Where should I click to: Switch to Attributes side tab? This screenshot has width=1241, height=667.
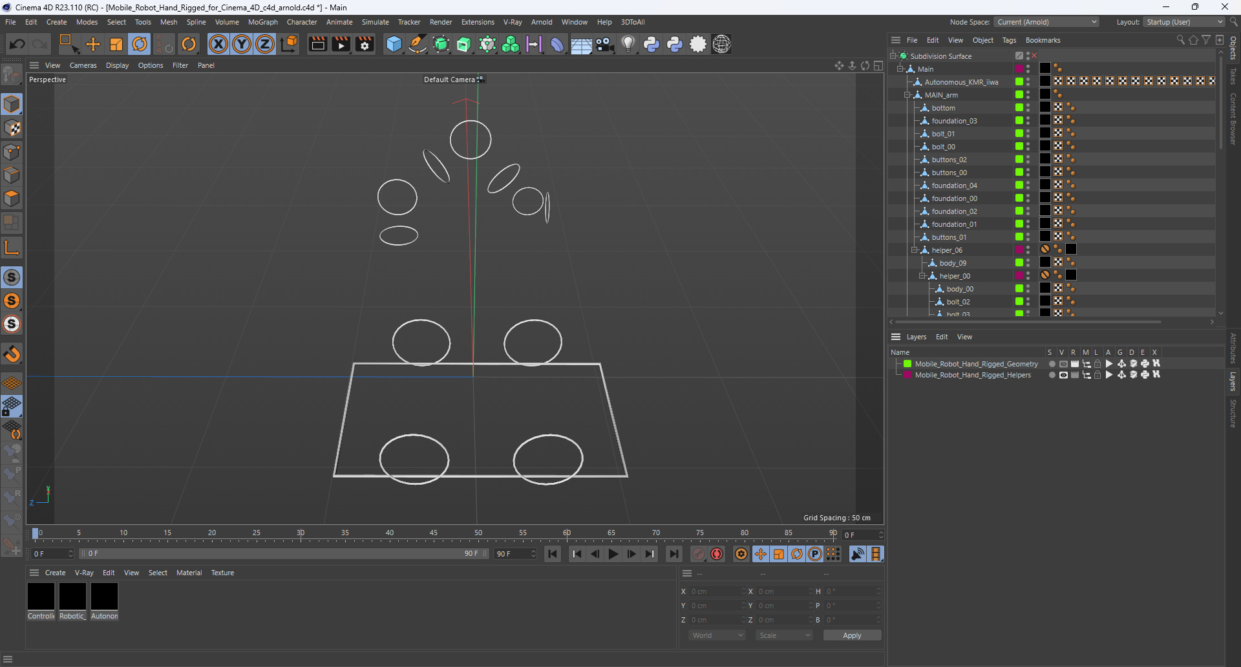1233,348
